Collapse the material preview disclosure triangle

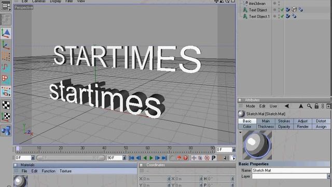(240, 132)
